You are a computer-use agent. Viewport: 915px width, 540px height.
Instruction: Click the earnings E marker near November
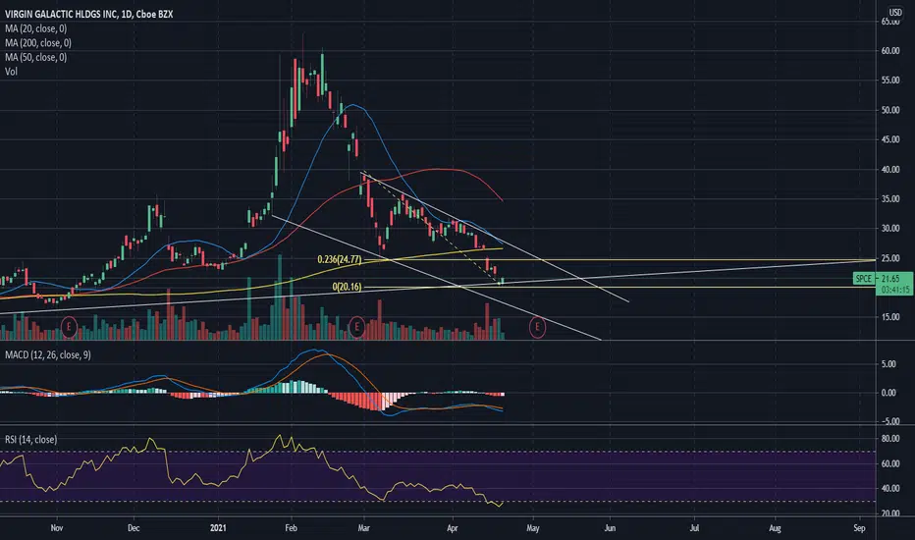click(x=69, y=326)
